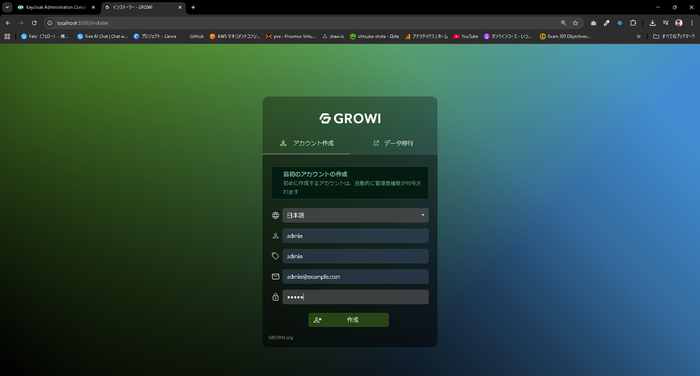700x376 pixels.
Task: Click the eyedropper color picker extension icon
Action: point(607,23)
